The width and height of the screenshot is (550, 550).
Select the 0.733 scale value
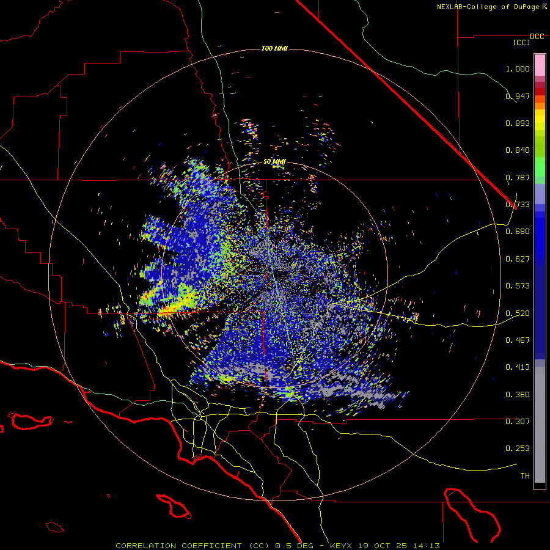tap(518, 205)
